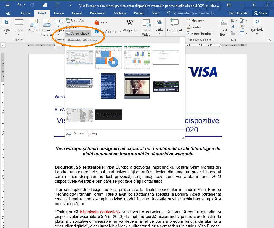Go to the Layout tab
The width and height of the screenshot is (274, 228).
click(77, 13)
